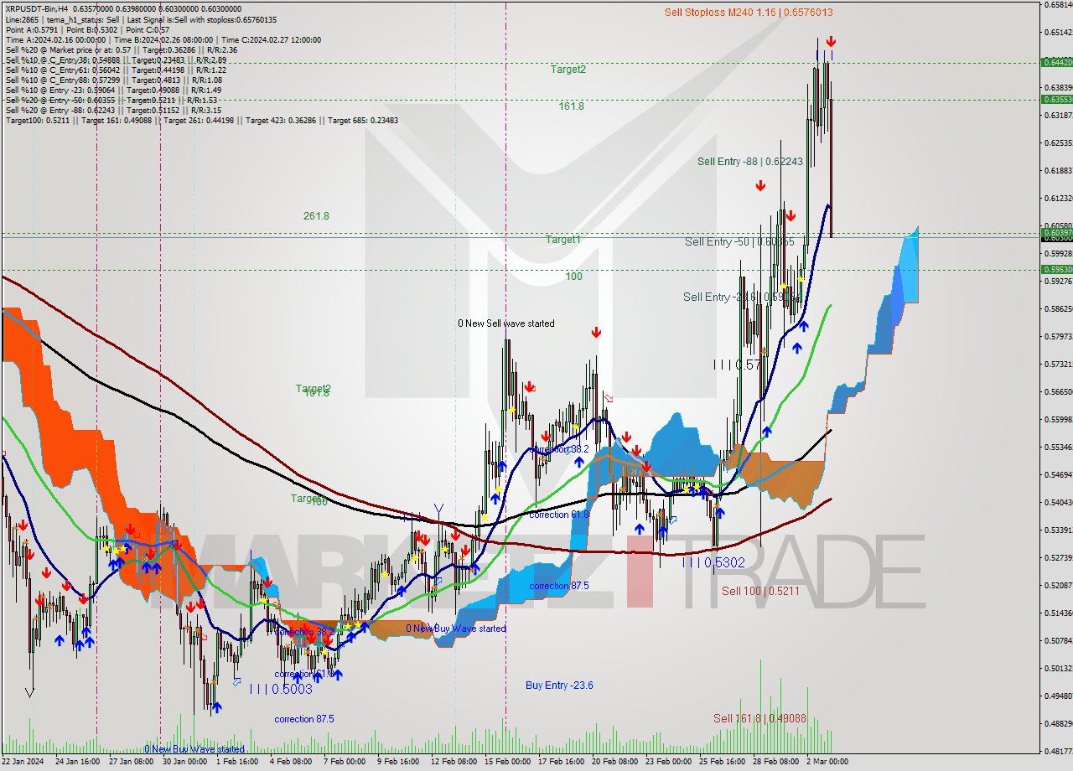Select the 0.62535 price axis label
The height and width of the screenshot is (771, 1073).
coord(1056,142)
